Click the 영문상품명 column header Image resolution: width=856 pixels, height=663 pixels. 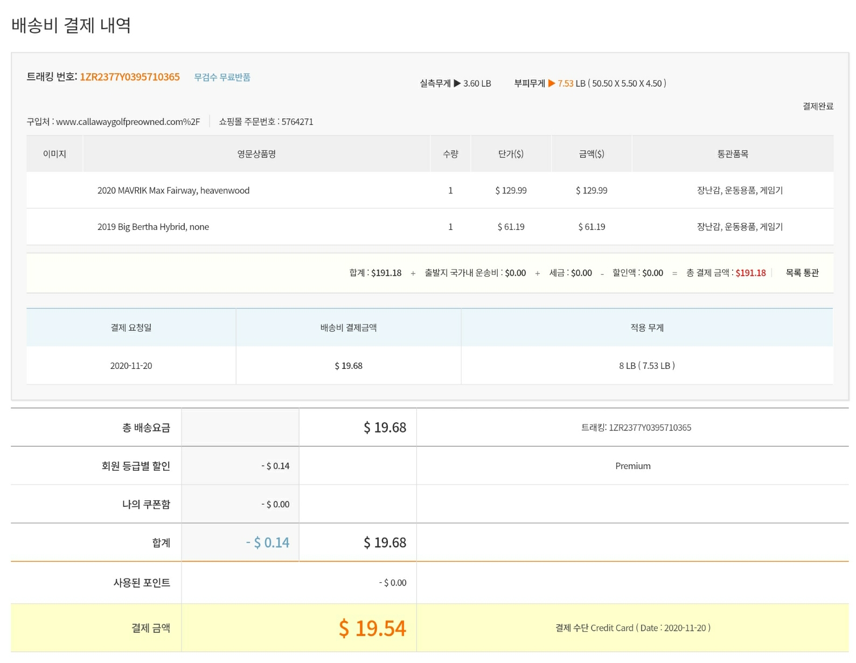click(256, 154)
